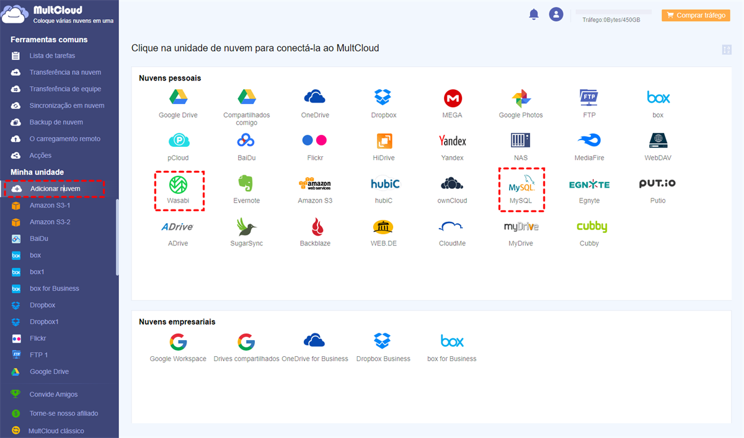
Task: Select the Flickr icon in cloud grid
Action: coord(315,140)
